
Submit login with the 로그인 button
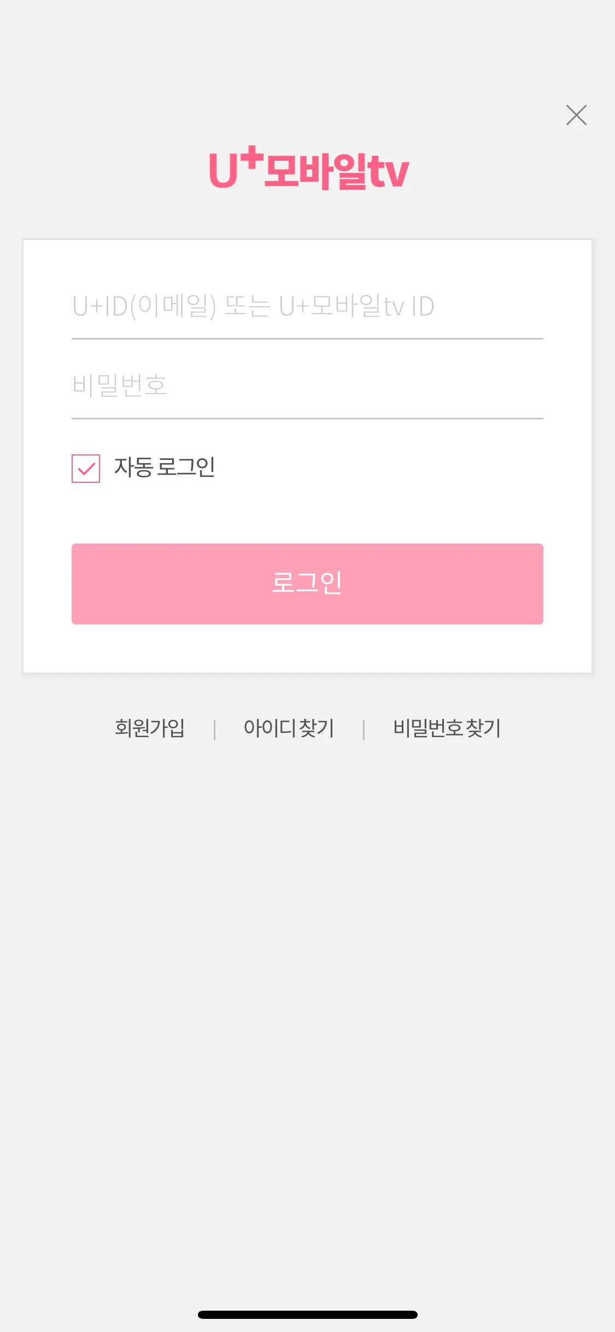point(307,583)
